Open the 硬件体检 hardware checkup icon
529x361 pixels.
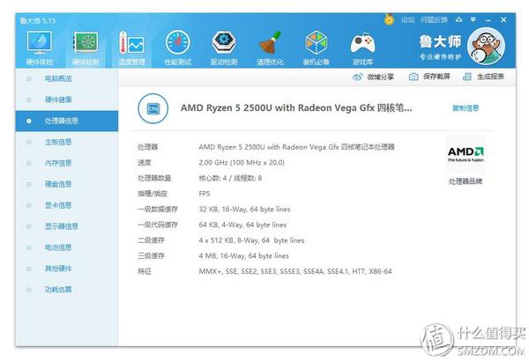(x=40, y=48)
